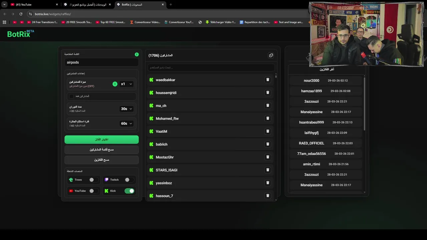Open Repartition des tach... bookmark
427x240 pixels.
point(255,22)
